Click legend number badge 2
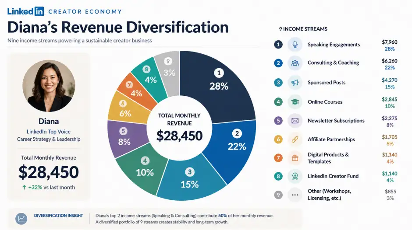Viewport: 412px width, 230px height. (278, 63)
